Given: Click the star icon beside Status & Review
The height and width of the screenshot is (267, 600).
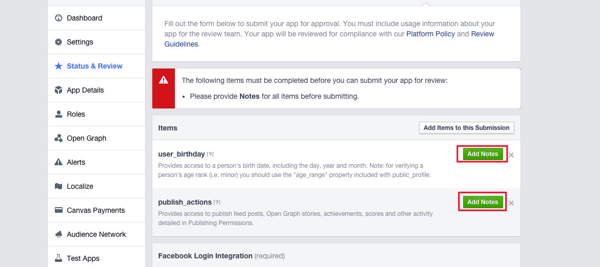Looking at the screenshot, I should (58, 66).
